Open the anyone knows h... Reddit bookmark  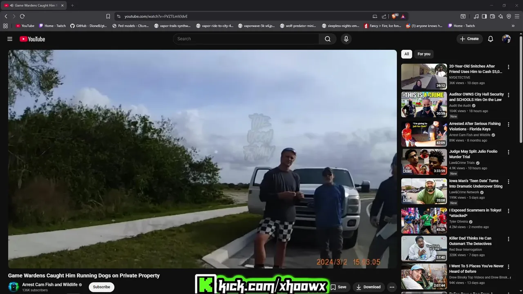click(424, 26)
